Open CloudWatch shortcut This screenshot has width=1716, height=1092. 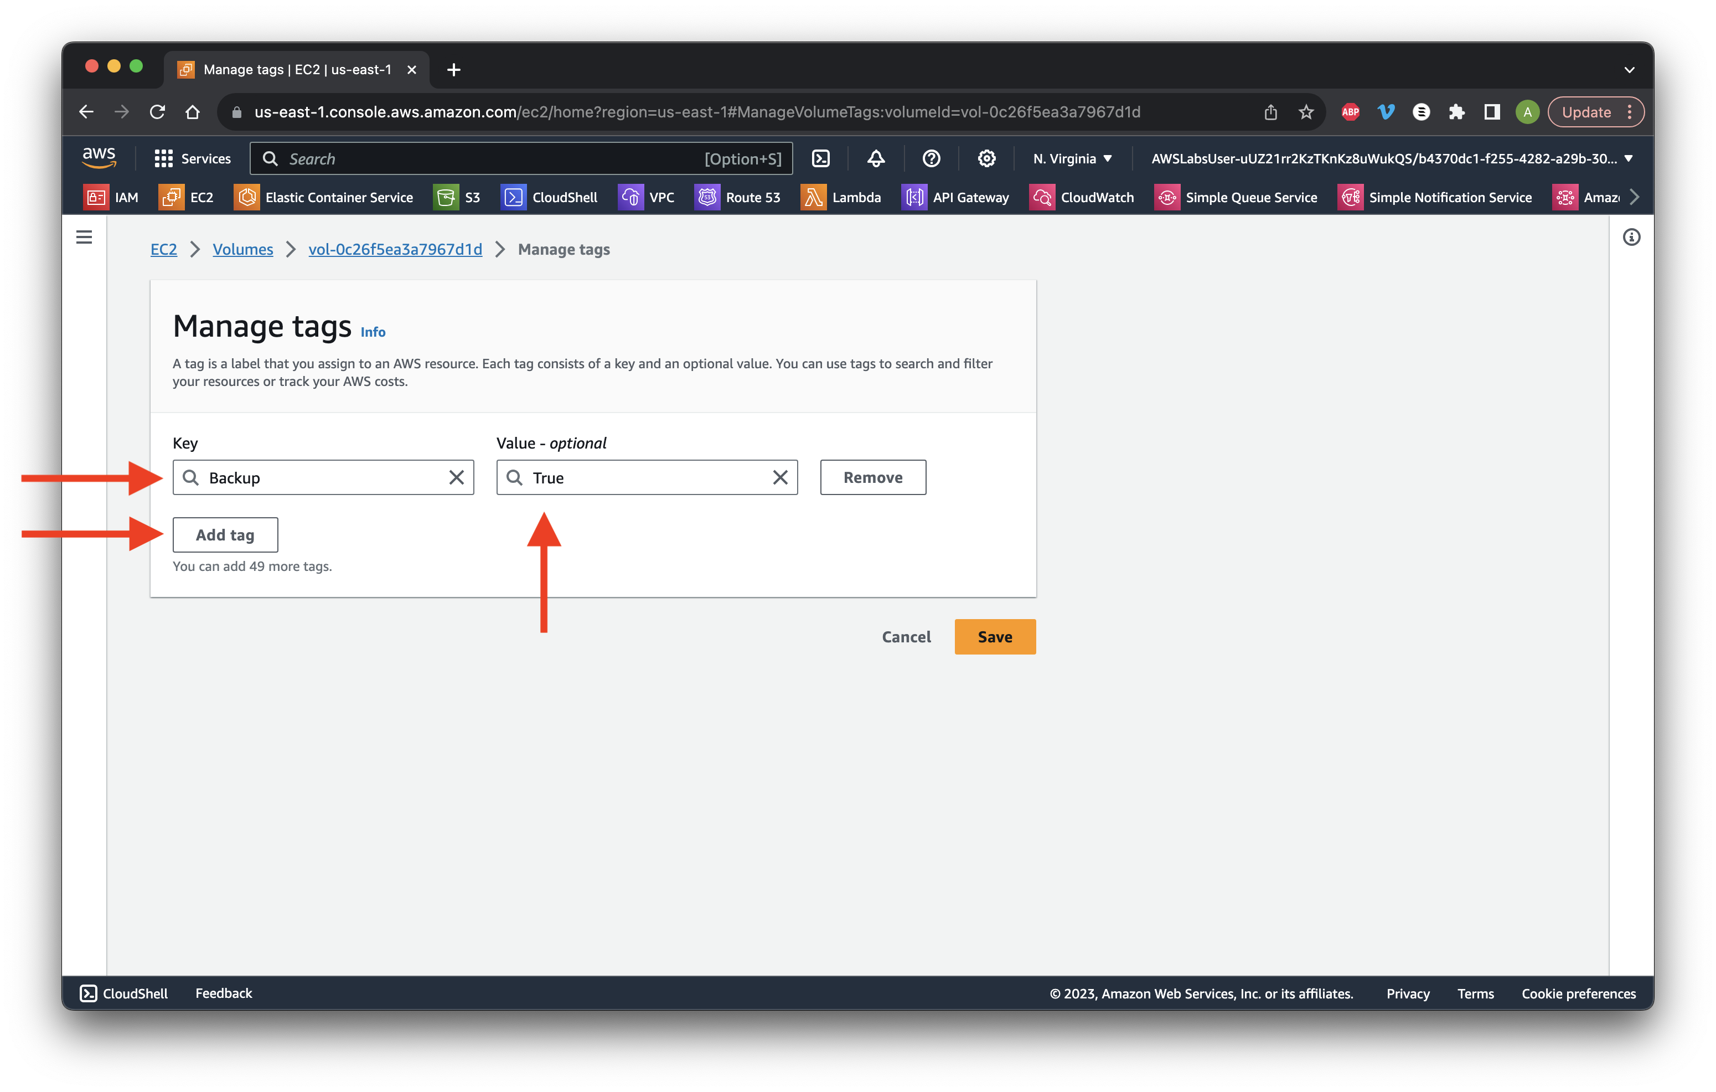pos(1082,198)
